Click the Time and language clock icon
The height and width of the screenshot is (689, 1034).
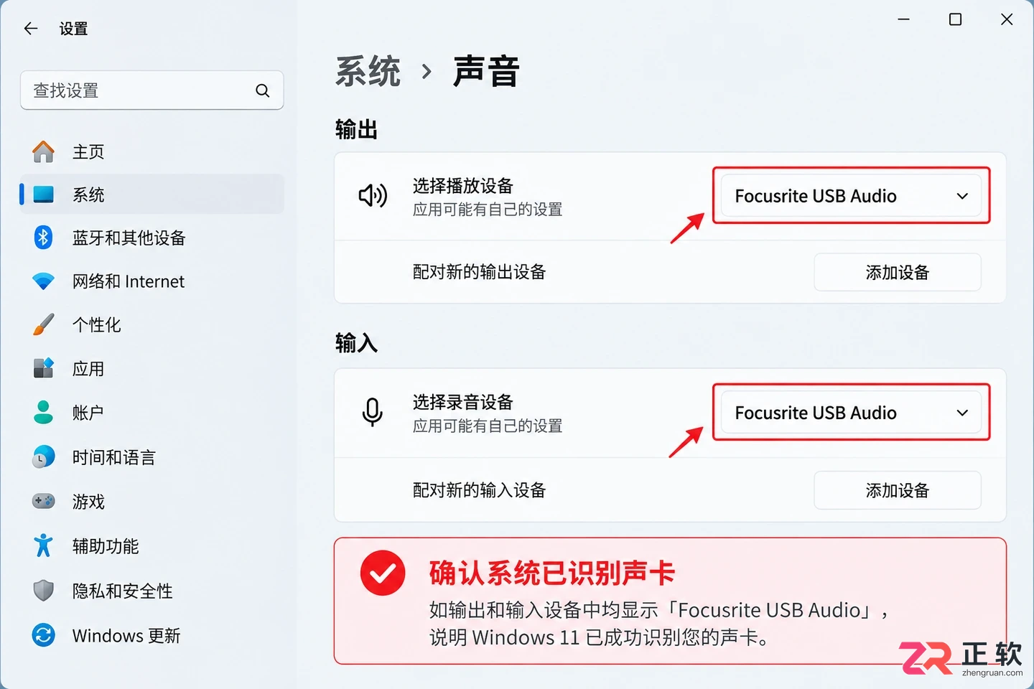pos(43,457)
